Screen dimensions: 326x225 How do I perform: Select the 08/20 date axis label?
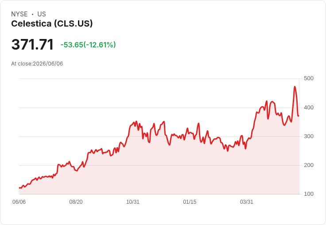coord(76,202)
